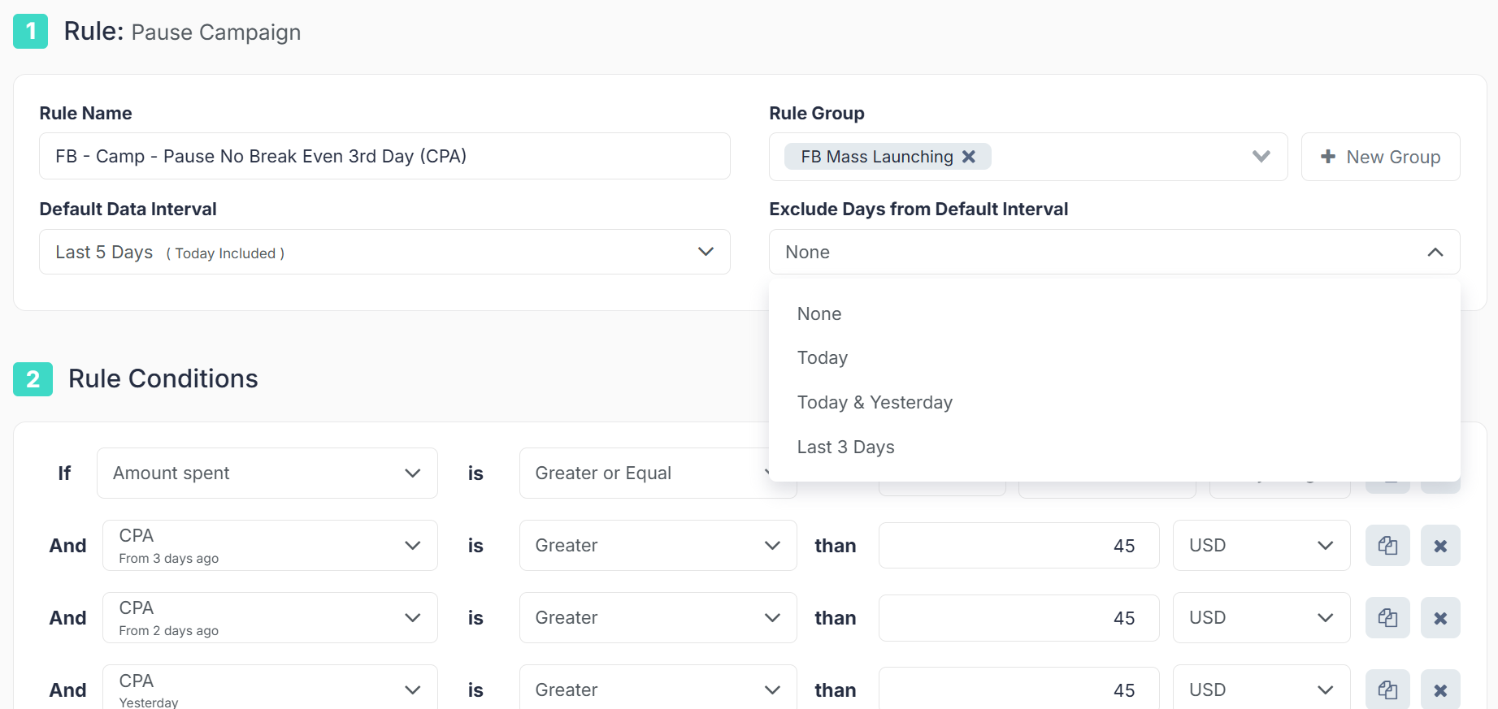Edit the value 45 for CPA 3 days ago

point(1018,546)
